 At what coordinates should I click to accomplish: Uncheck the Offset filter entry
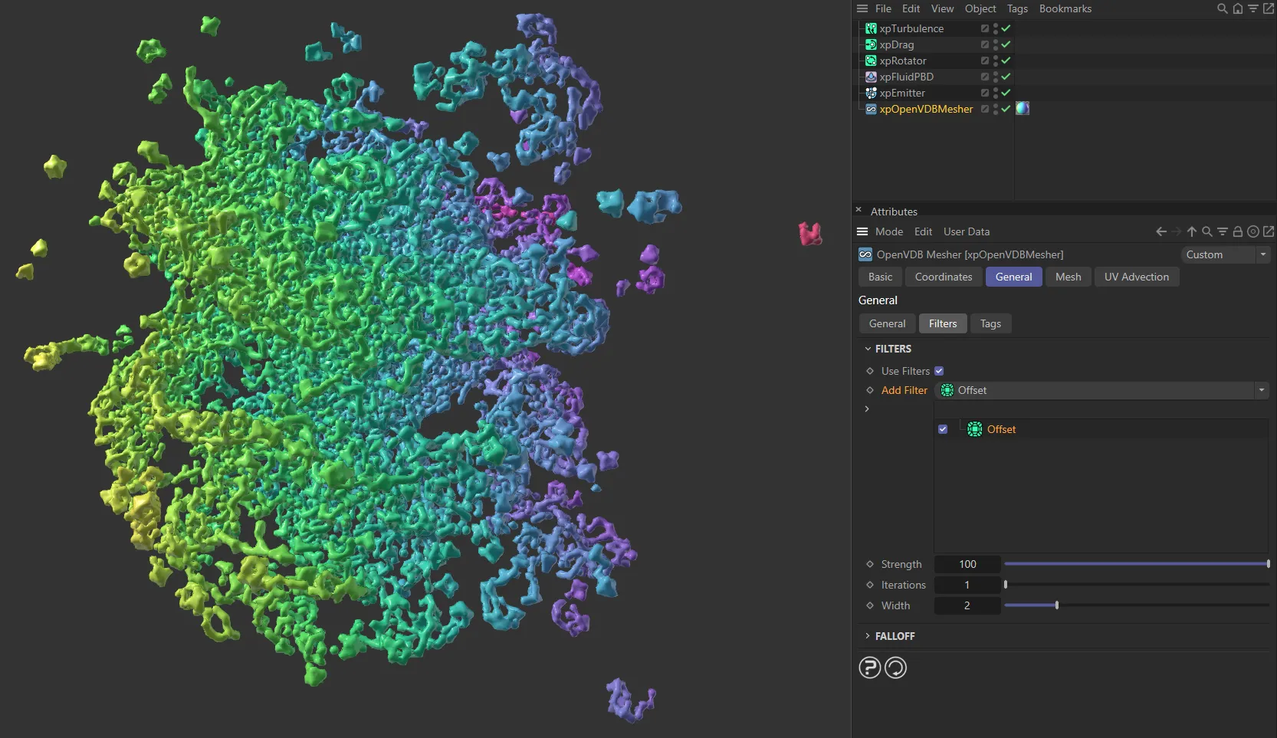[942, 429]
